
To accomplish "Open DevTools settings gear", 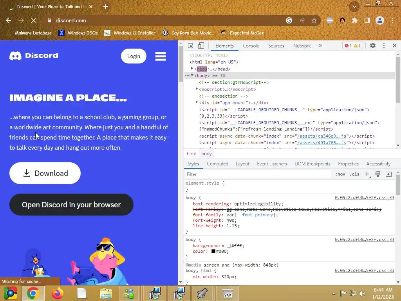I will 373,45.
